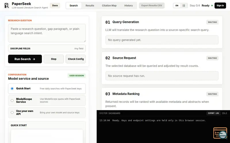The width and height of the screenshot is (230, 143).
Task: Choose ModelScope Service radio option
Action: 12,101
